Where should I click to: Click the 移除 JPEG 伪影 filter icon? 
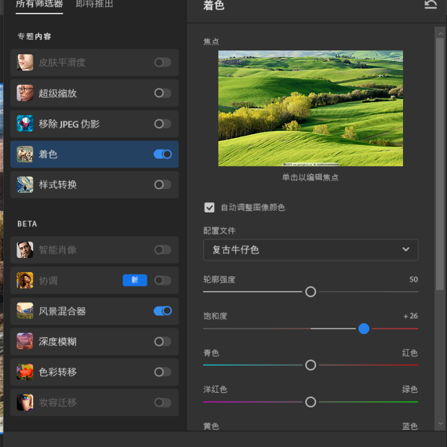(25, 124)
